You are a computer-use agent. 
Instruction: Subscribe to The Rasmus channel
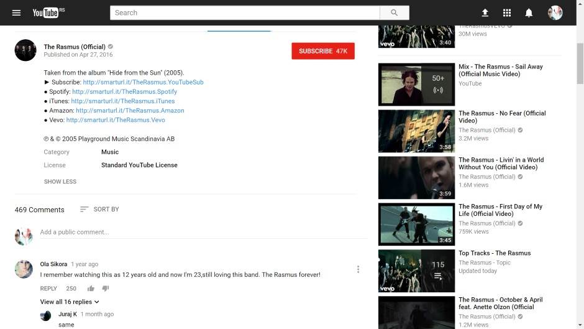(322, 51)
